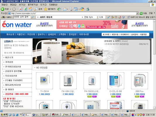This screenshot has height=117, width=156.
Task: Open the 편집(E) menu
Action: [x=13, y=5]
